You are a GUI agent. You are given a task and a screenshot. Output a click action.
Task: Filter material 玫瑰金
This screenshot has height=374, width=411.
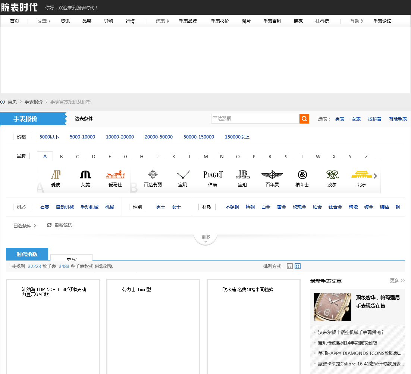point(299,207)
